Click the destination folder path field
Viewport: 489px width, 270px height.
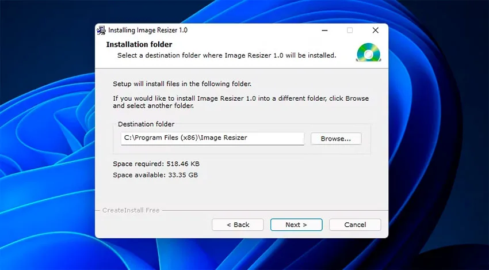[212, 139]
